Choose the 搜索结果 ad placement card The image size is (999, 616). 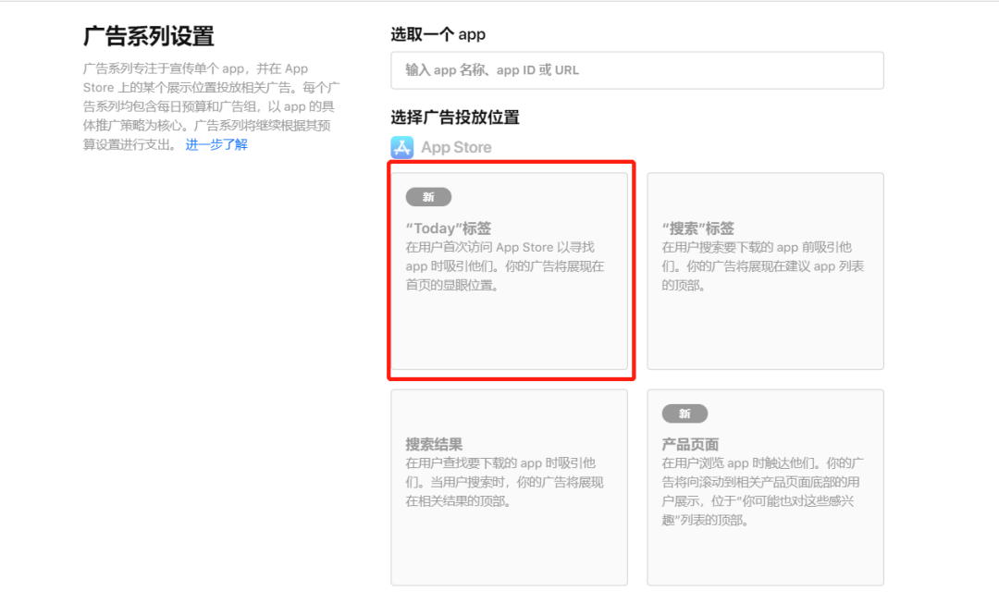pyautogui.click(x=509, y=487)
